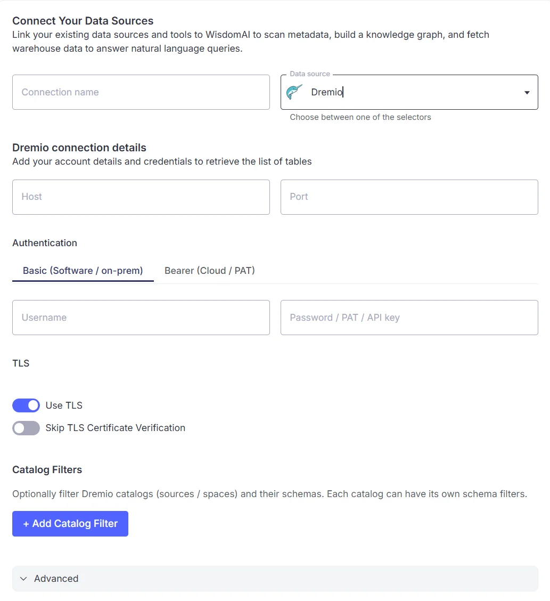
Task: Enable Skip TLS Certificate Verification toggle
Action: click(x=26, y=428)
